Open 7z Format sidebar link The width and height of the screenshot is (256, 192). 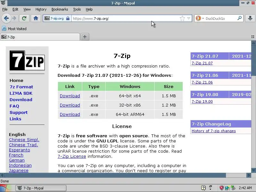(21, 87)
